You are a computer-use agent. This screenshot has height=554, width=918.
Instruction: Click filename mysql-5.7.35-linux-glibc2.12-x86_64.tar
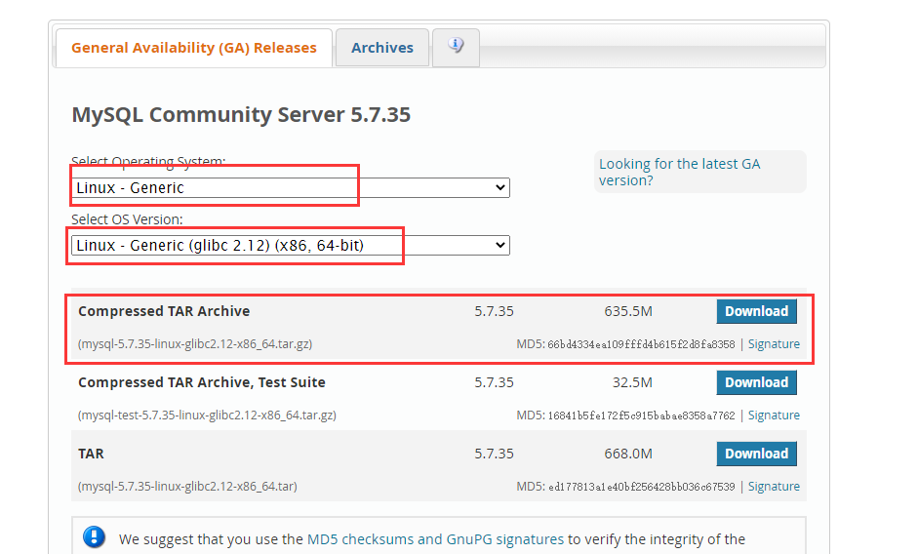point(187,487)
